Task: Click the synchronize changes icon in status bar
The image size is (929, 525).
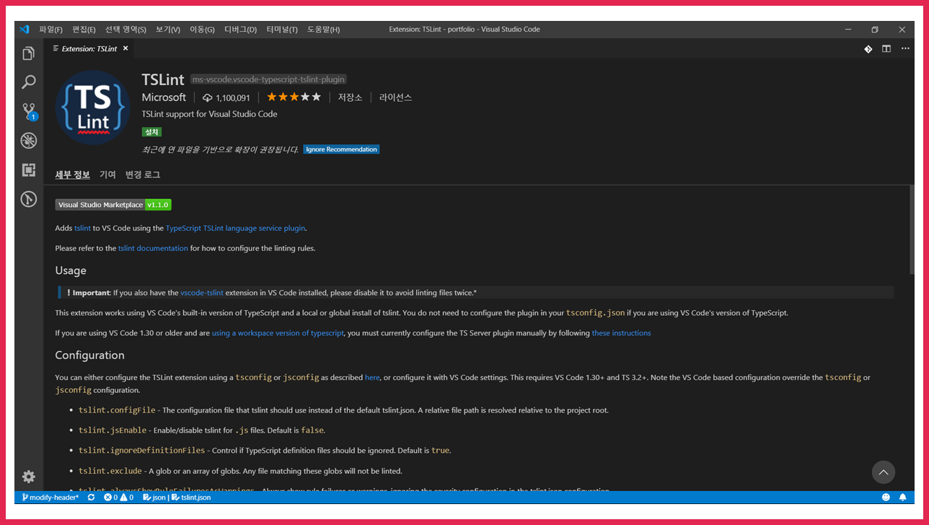Action: click(91, 498)
